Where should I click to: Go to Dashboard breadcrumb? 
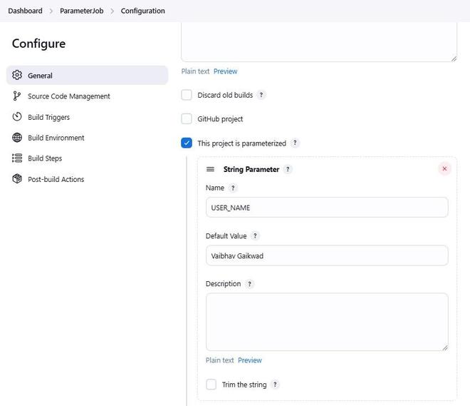point(25,11)
